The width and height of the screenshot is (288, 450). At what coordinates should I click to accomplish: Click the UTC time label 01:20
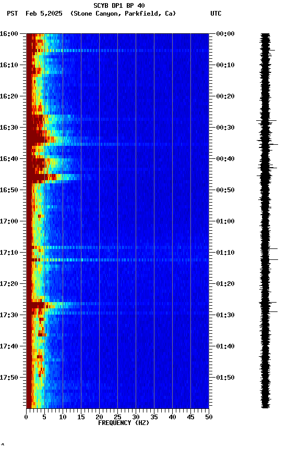click(225, 284)
